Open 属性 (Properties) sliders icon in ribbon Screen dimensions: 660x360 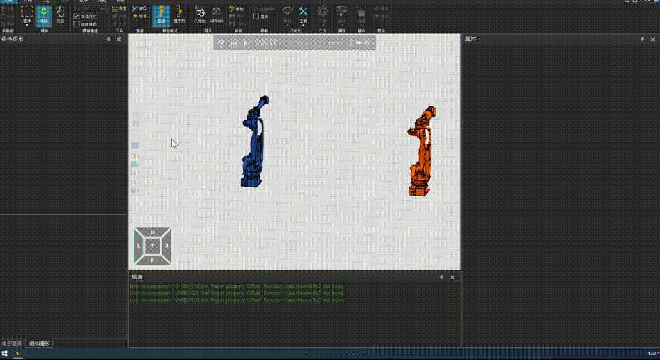tap(342, 12)
